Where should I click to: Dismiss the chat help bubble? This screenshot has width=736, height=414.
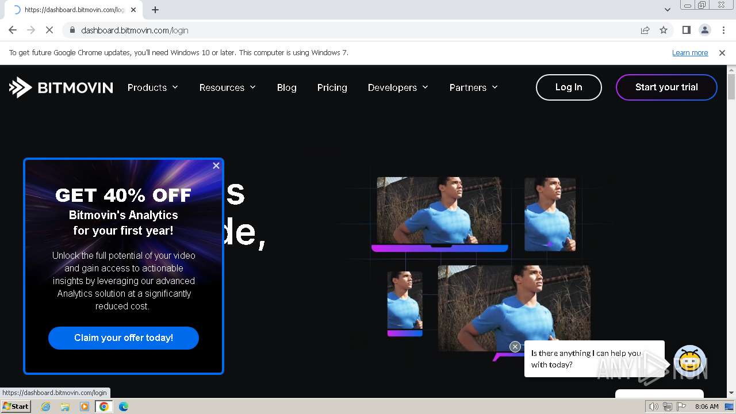point(515,347)
